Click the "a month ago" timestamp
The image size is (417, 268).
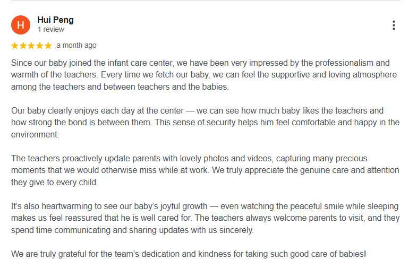click(76, 46)
